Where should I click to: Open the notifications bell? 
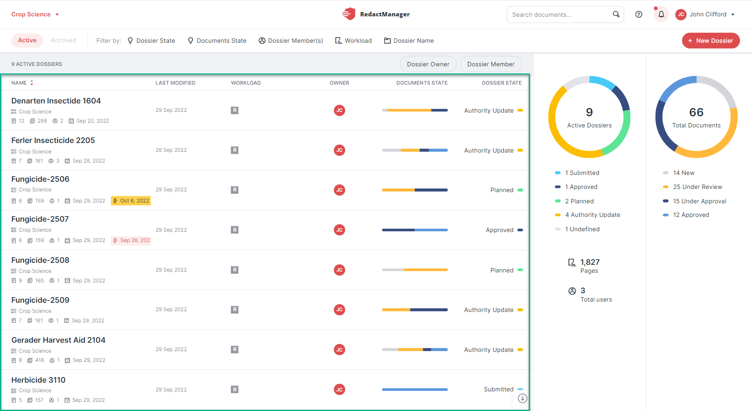[661, 14]
